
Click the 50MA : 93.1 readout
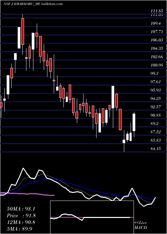[x=21, y=209]
